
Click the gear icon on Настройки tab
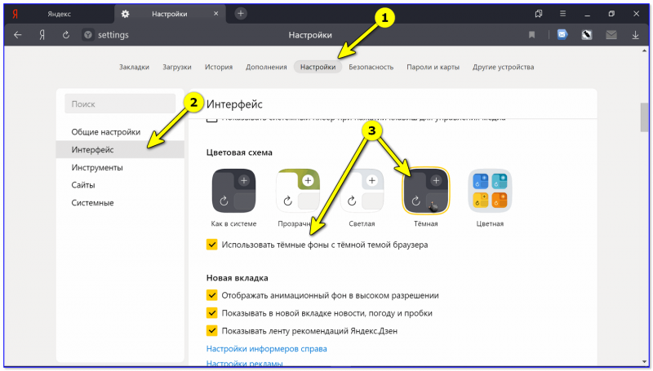(125, 14)
